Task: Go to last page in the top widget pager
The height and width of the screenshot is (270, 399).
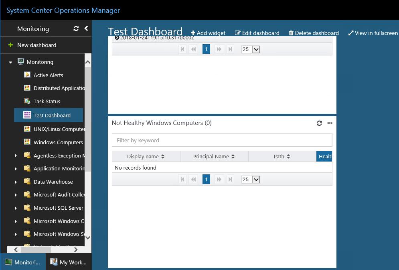Action: [x=230, y=49]
